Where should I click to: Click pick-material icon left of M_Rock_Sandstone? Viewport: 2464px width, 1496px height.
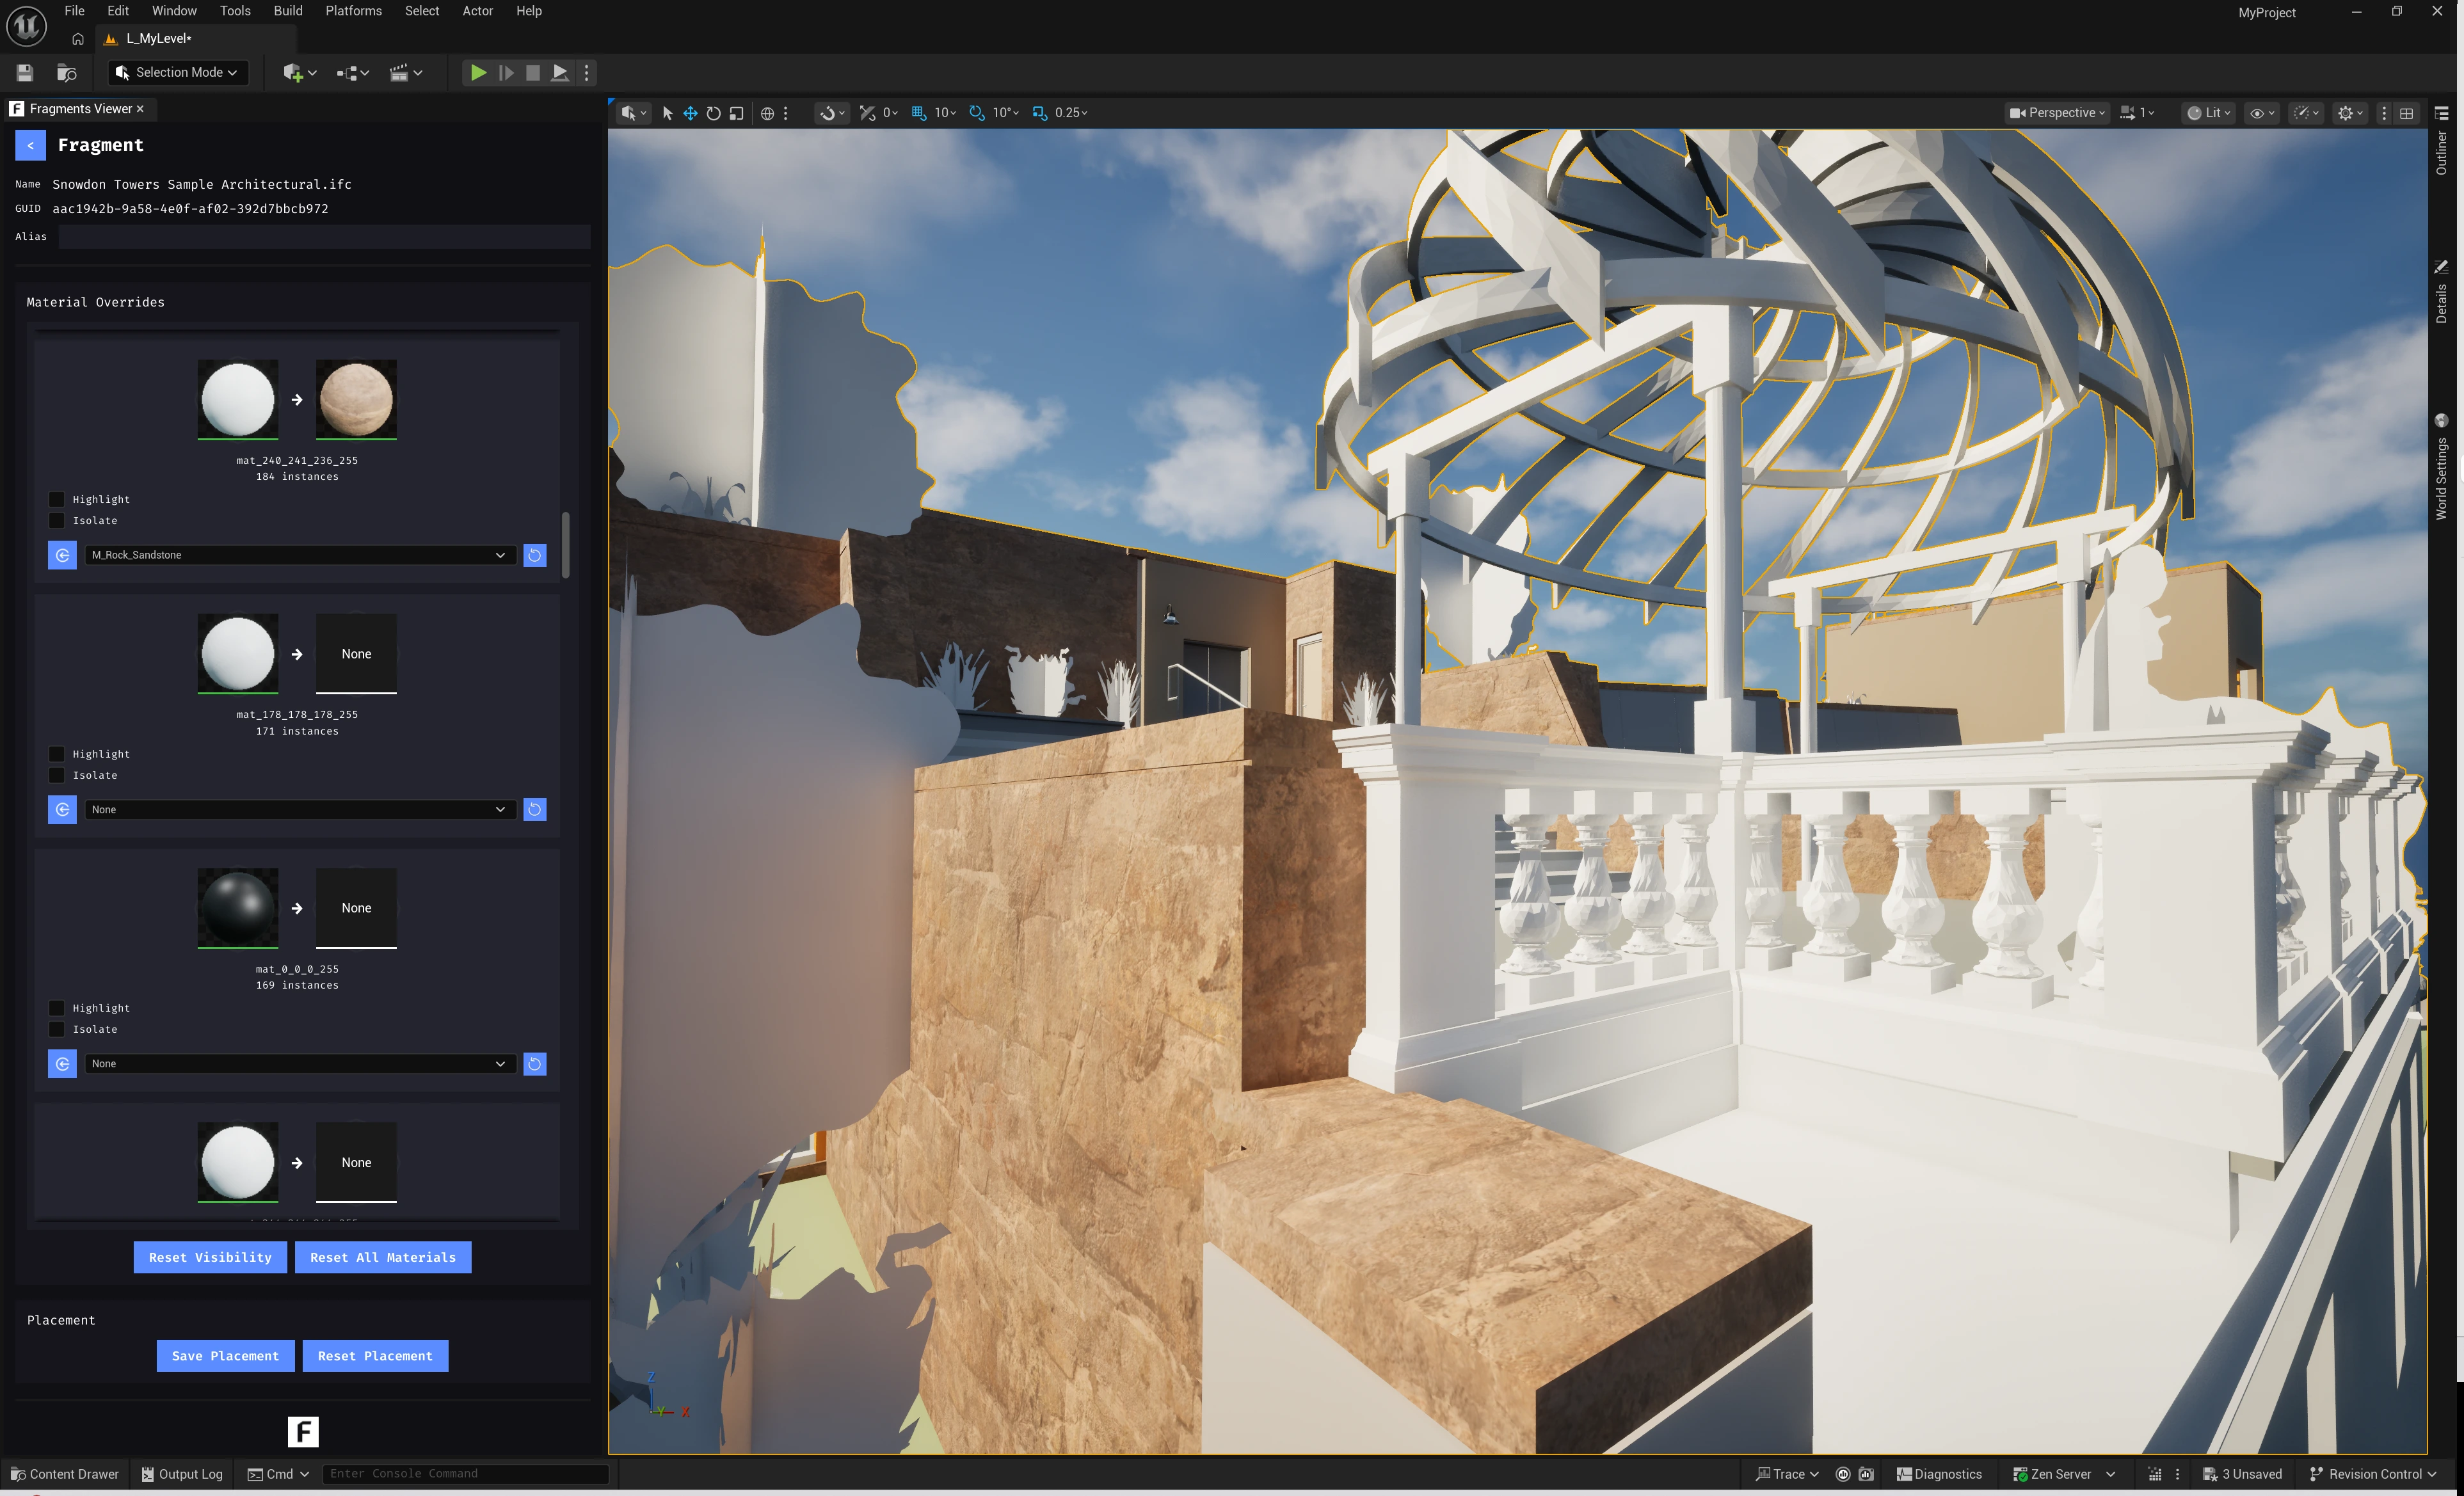[62, 555]
